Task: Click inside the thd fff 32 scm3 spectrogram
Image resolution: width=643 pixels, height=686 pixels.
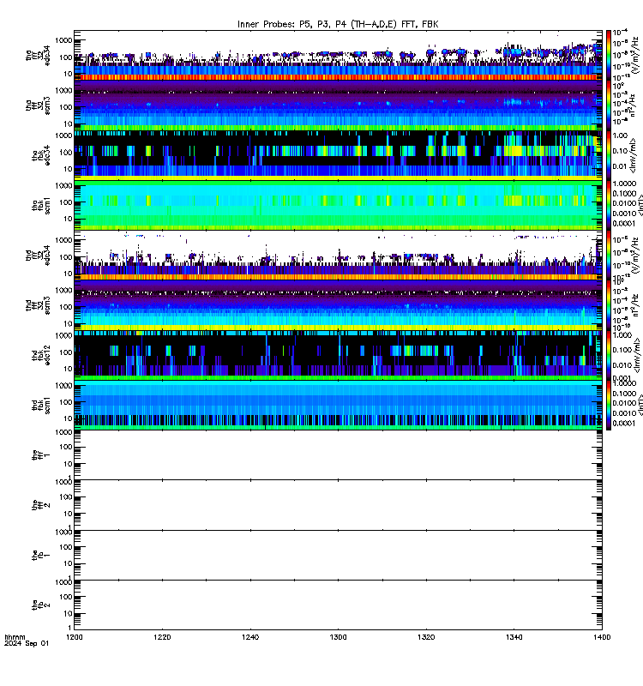Action: [338, 305]
